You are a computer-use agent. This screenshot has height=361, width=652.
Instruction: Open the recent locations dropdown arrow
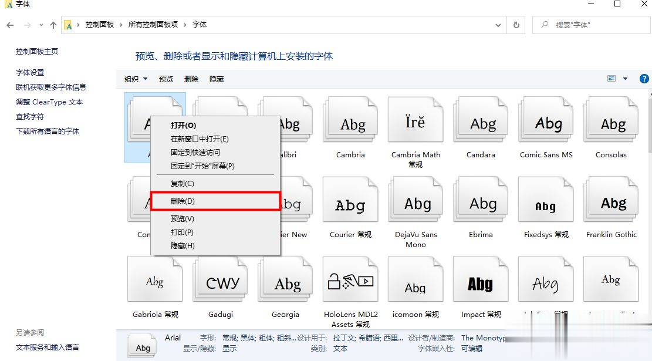(x=41, y=25)
